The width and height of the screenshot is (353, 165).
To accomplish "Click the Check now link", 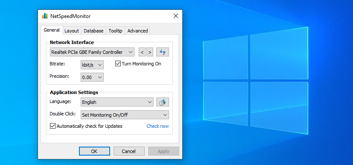I will click(158, 126).
